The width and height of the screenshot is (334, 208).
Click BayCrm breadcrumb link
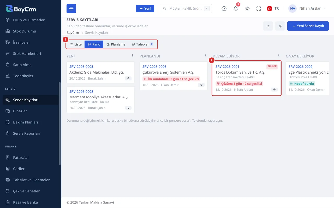73,32
